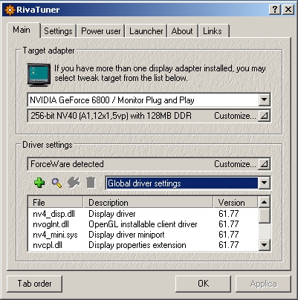298x300 pixels.
Task: Expand the display adapter dropdown arrow
Action: (264, 100)
